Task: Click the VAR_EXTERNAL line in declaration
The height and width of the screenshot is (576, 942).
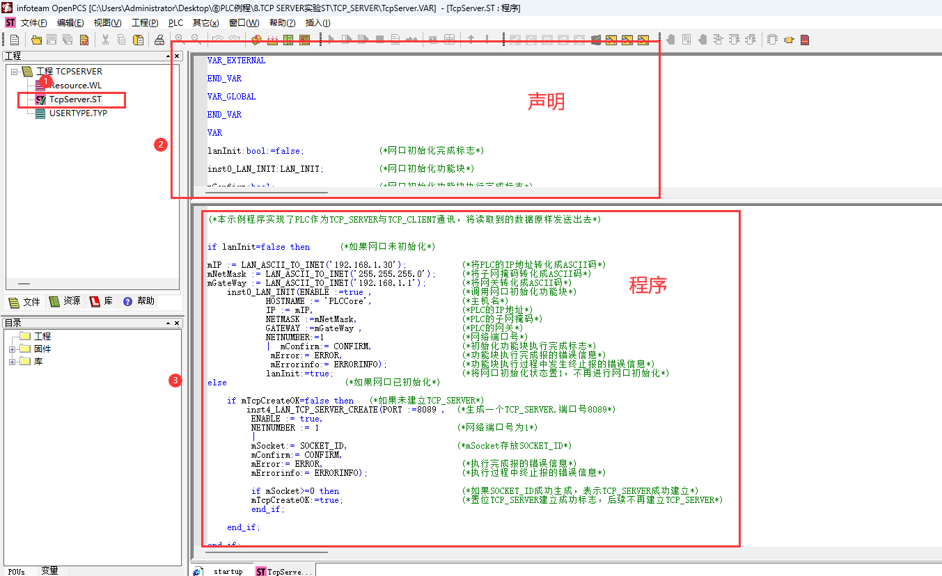Action: pos(236,60)
